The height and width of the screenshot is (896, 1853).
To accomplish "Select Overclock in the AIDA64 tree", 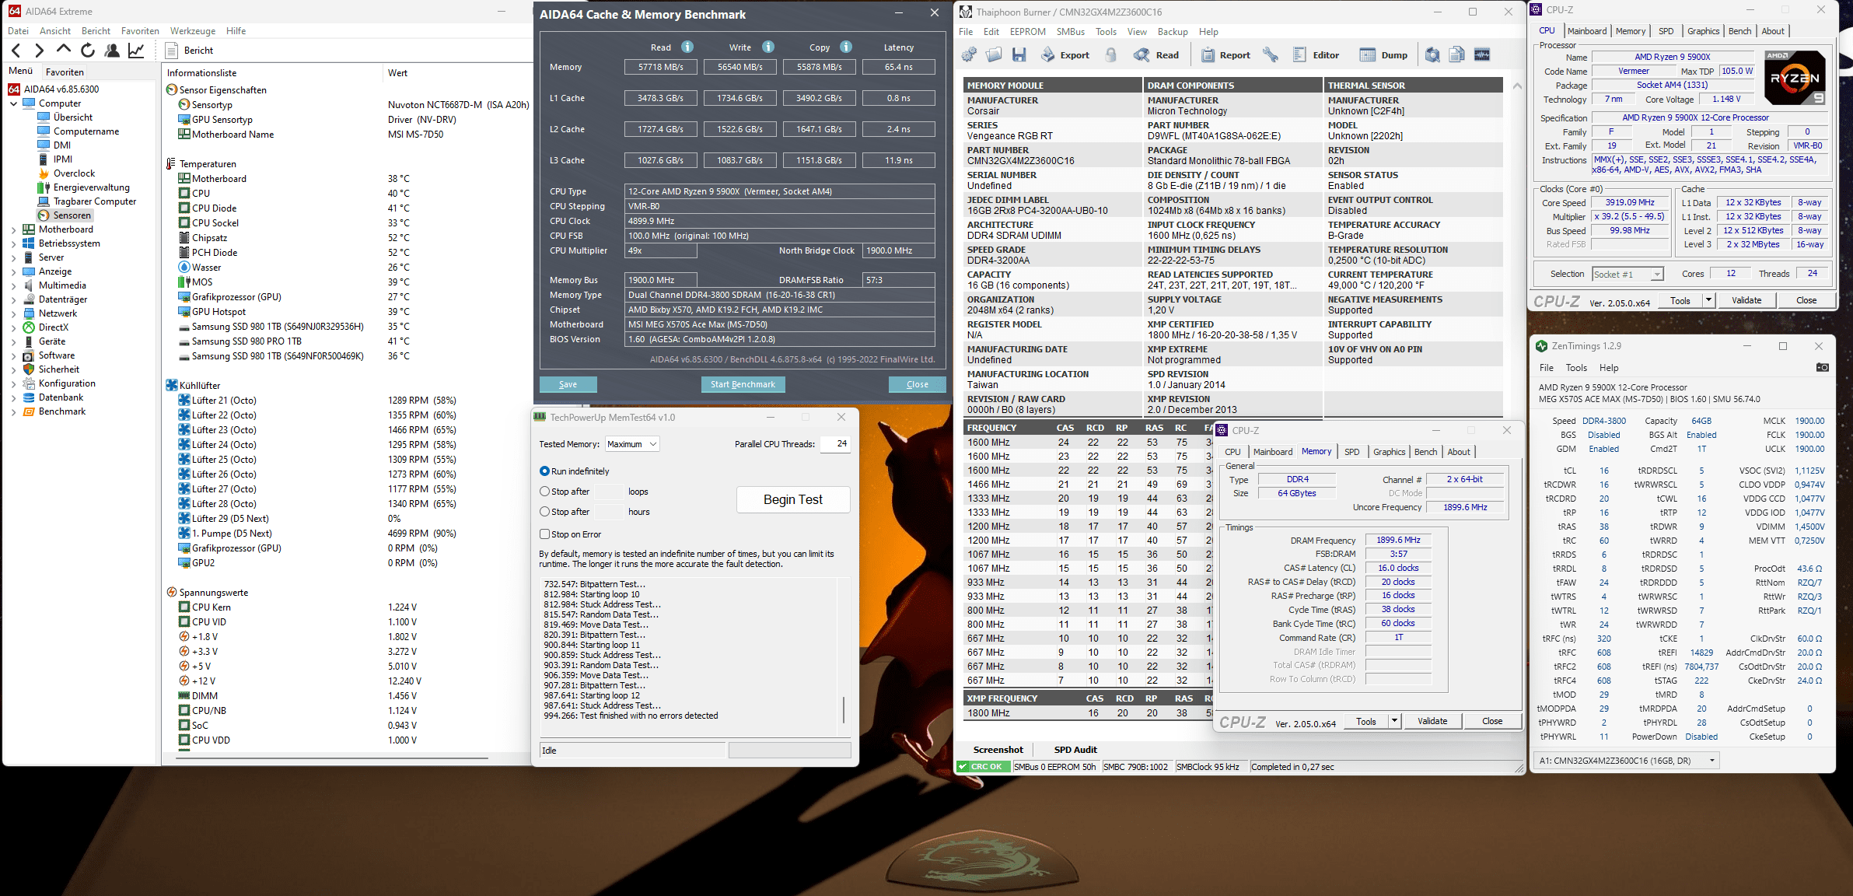I will point(74,173).
